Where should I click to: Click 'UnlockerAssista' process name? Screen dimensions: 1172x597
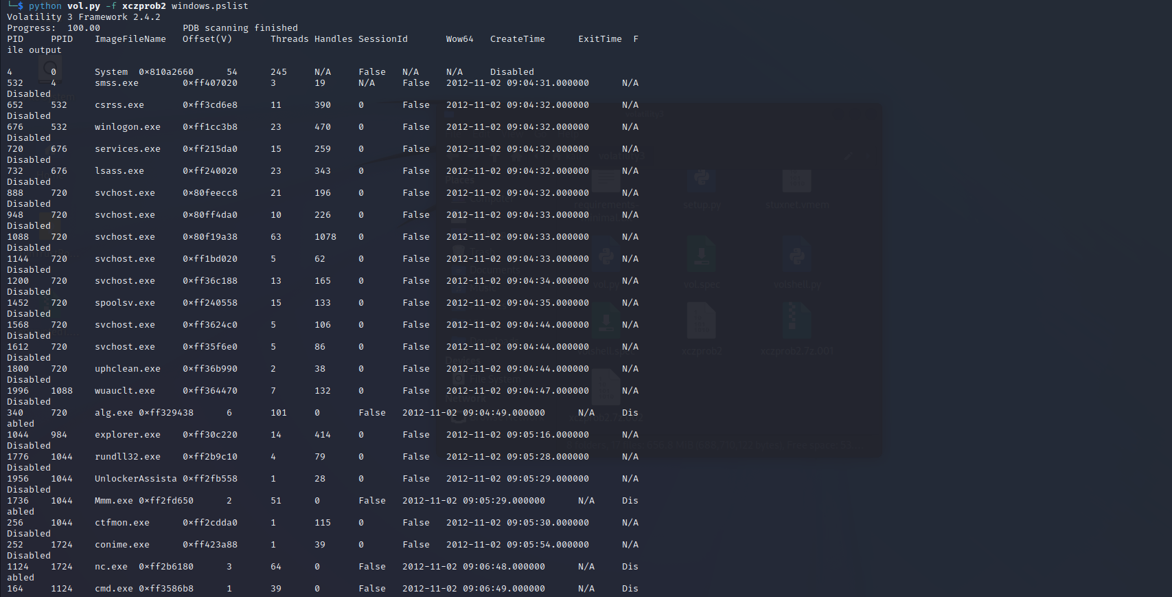coord(136,479)
